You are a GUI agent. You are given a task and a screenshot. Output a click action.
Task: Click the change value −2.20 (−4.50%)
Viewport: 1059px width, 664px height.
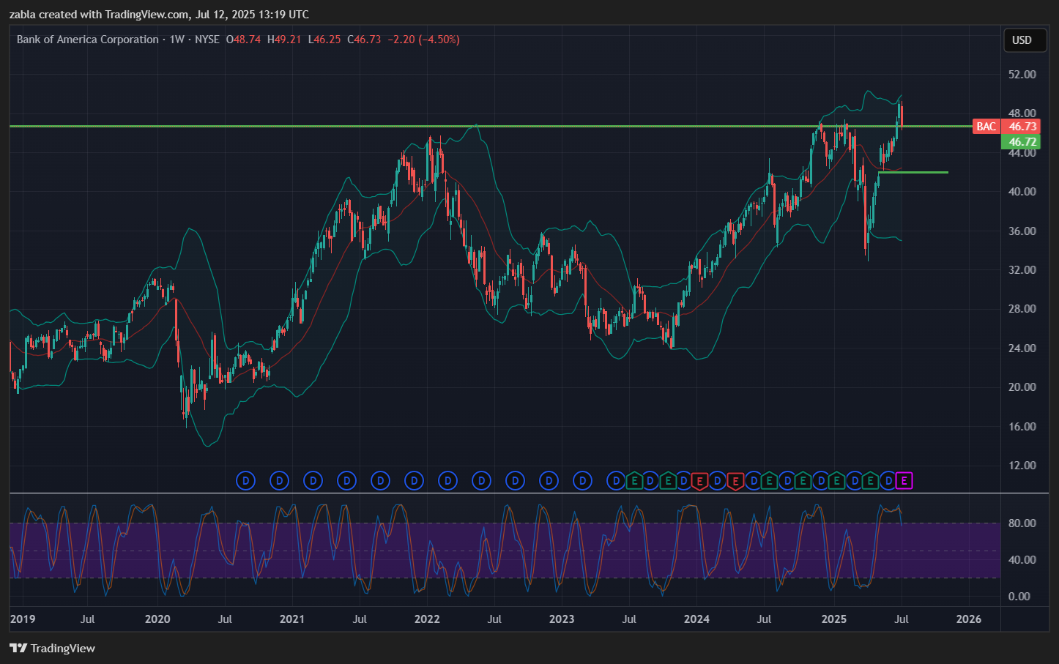[x=423, y=40]
